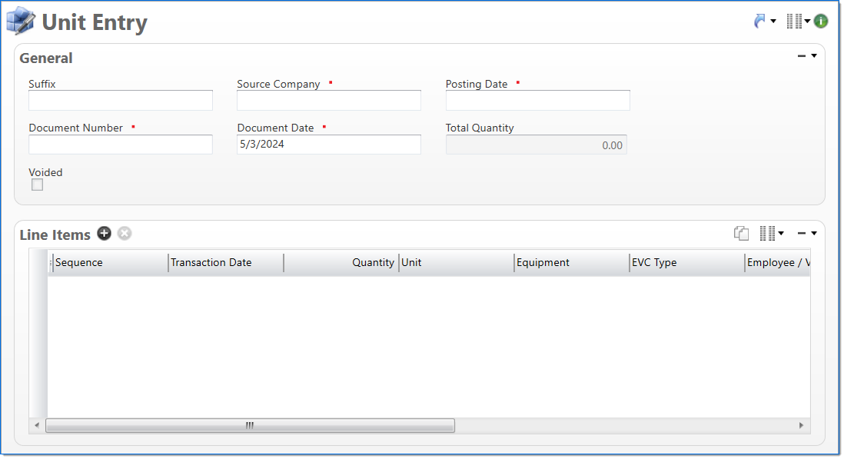Viewport: 844px width, 459px height.
Task: Click the delete line item X icon
Action: (125, 234)
